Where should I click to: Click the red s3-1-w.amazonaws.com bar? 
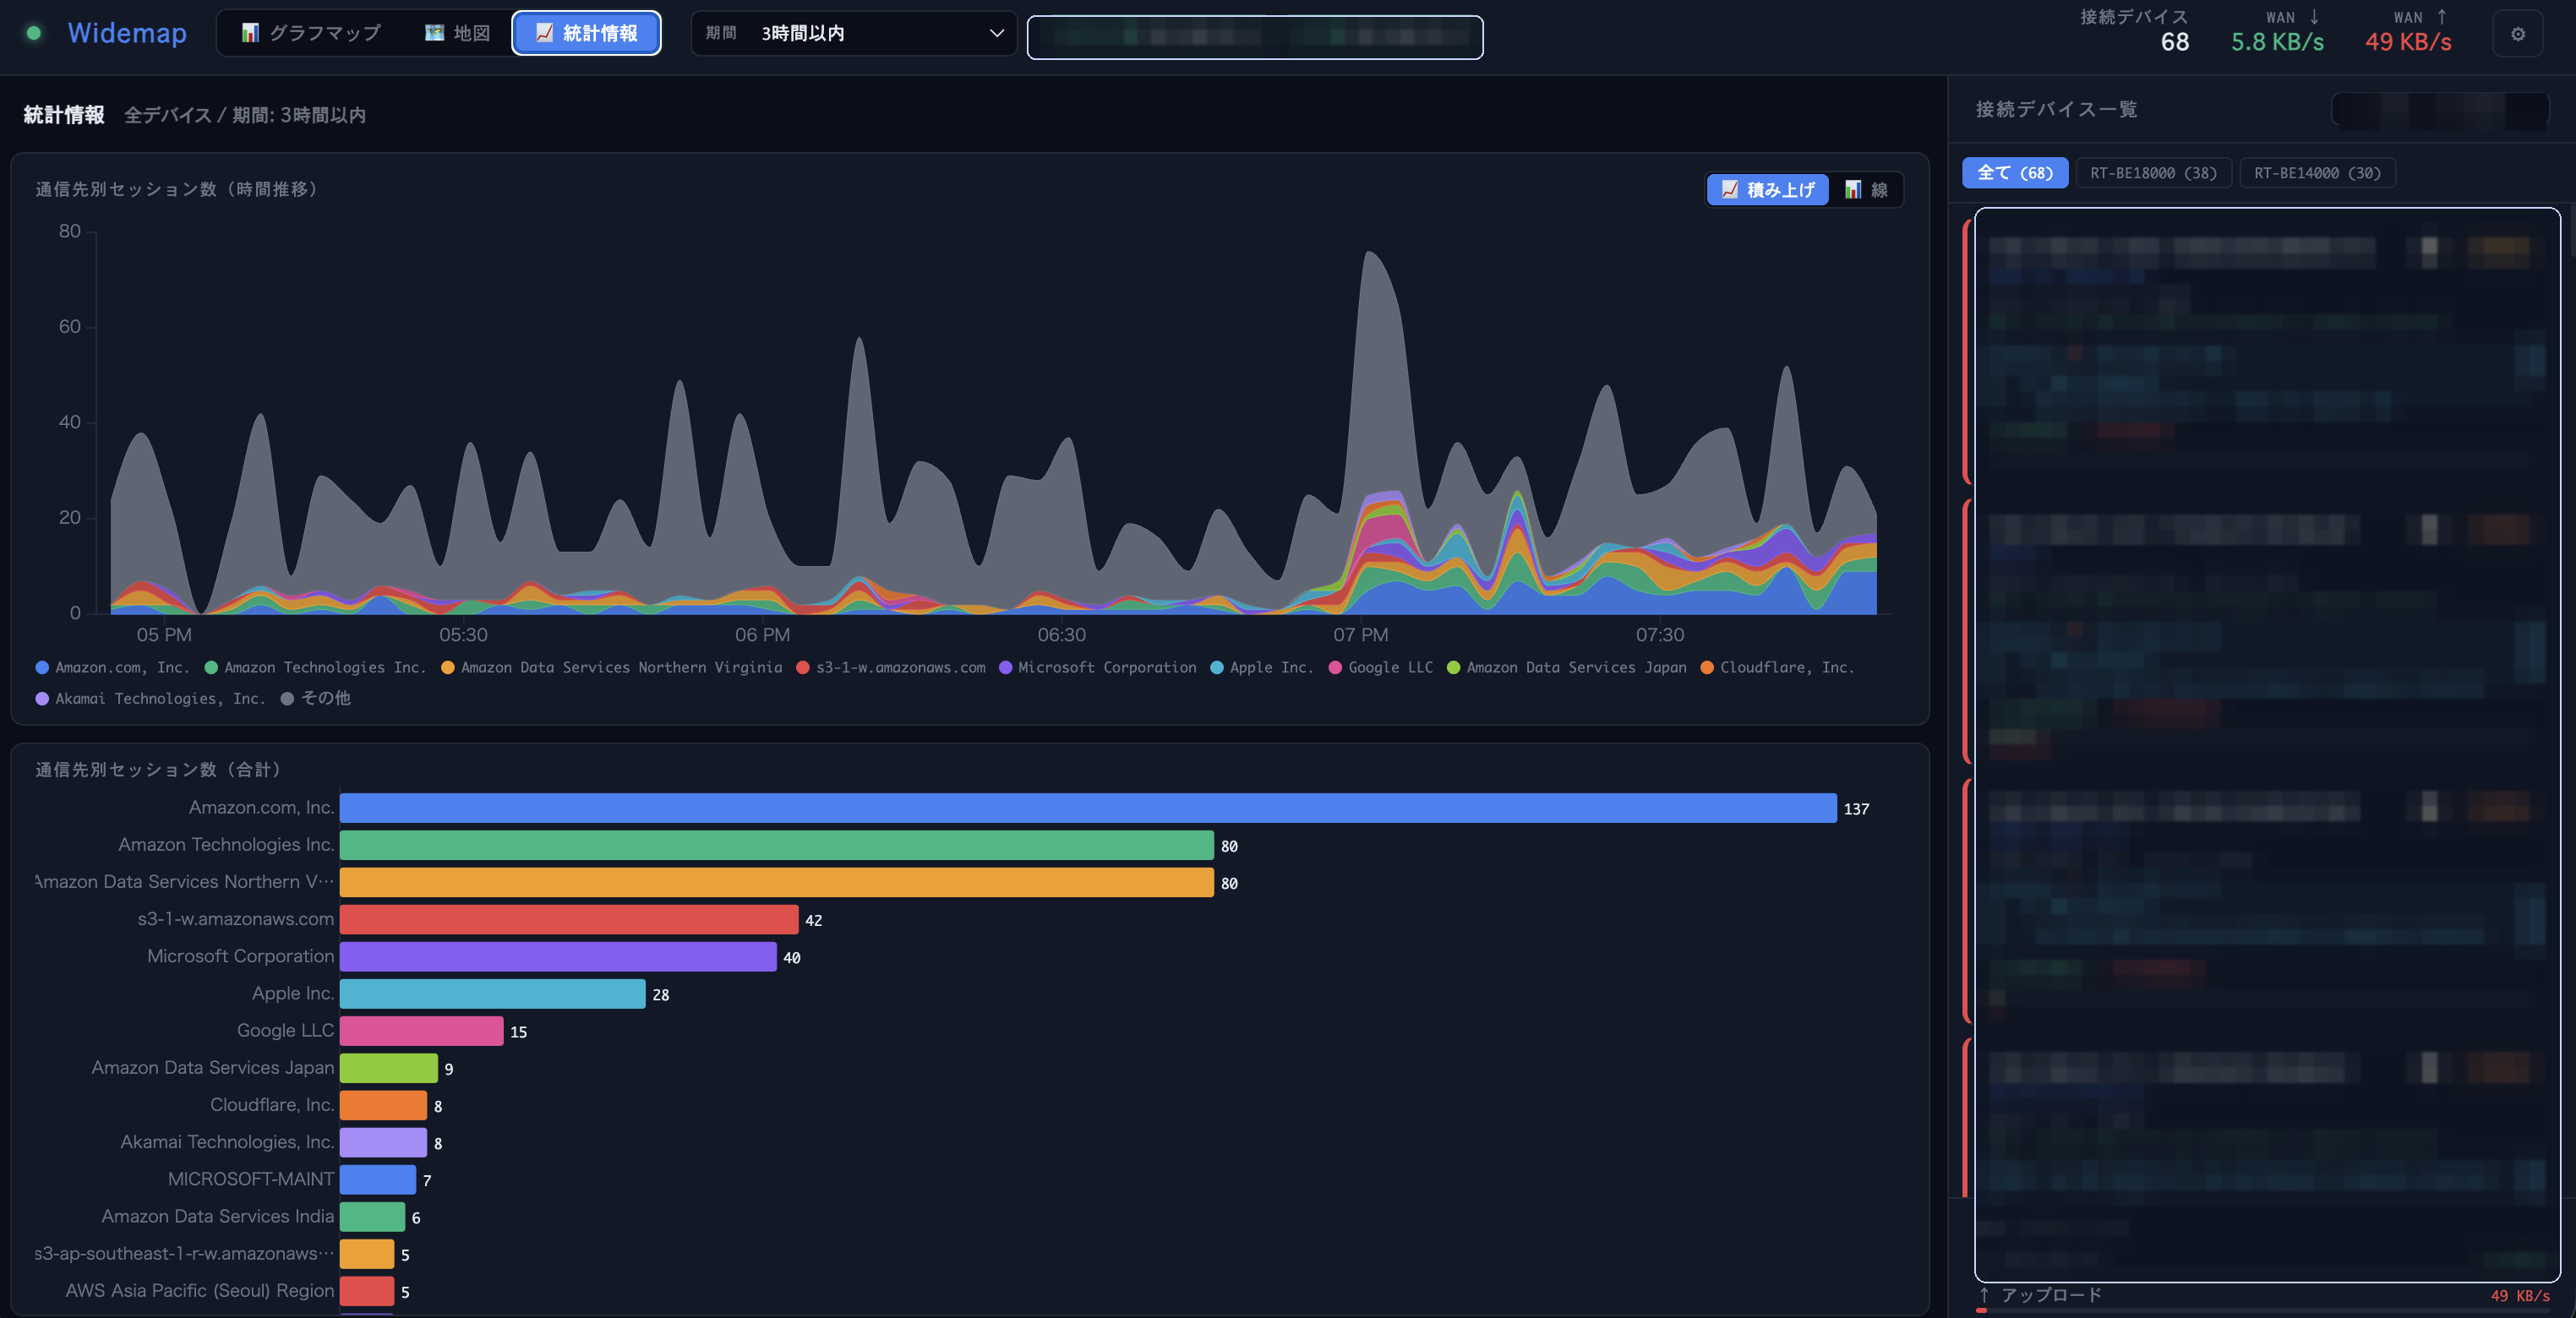tap(569, 919)
